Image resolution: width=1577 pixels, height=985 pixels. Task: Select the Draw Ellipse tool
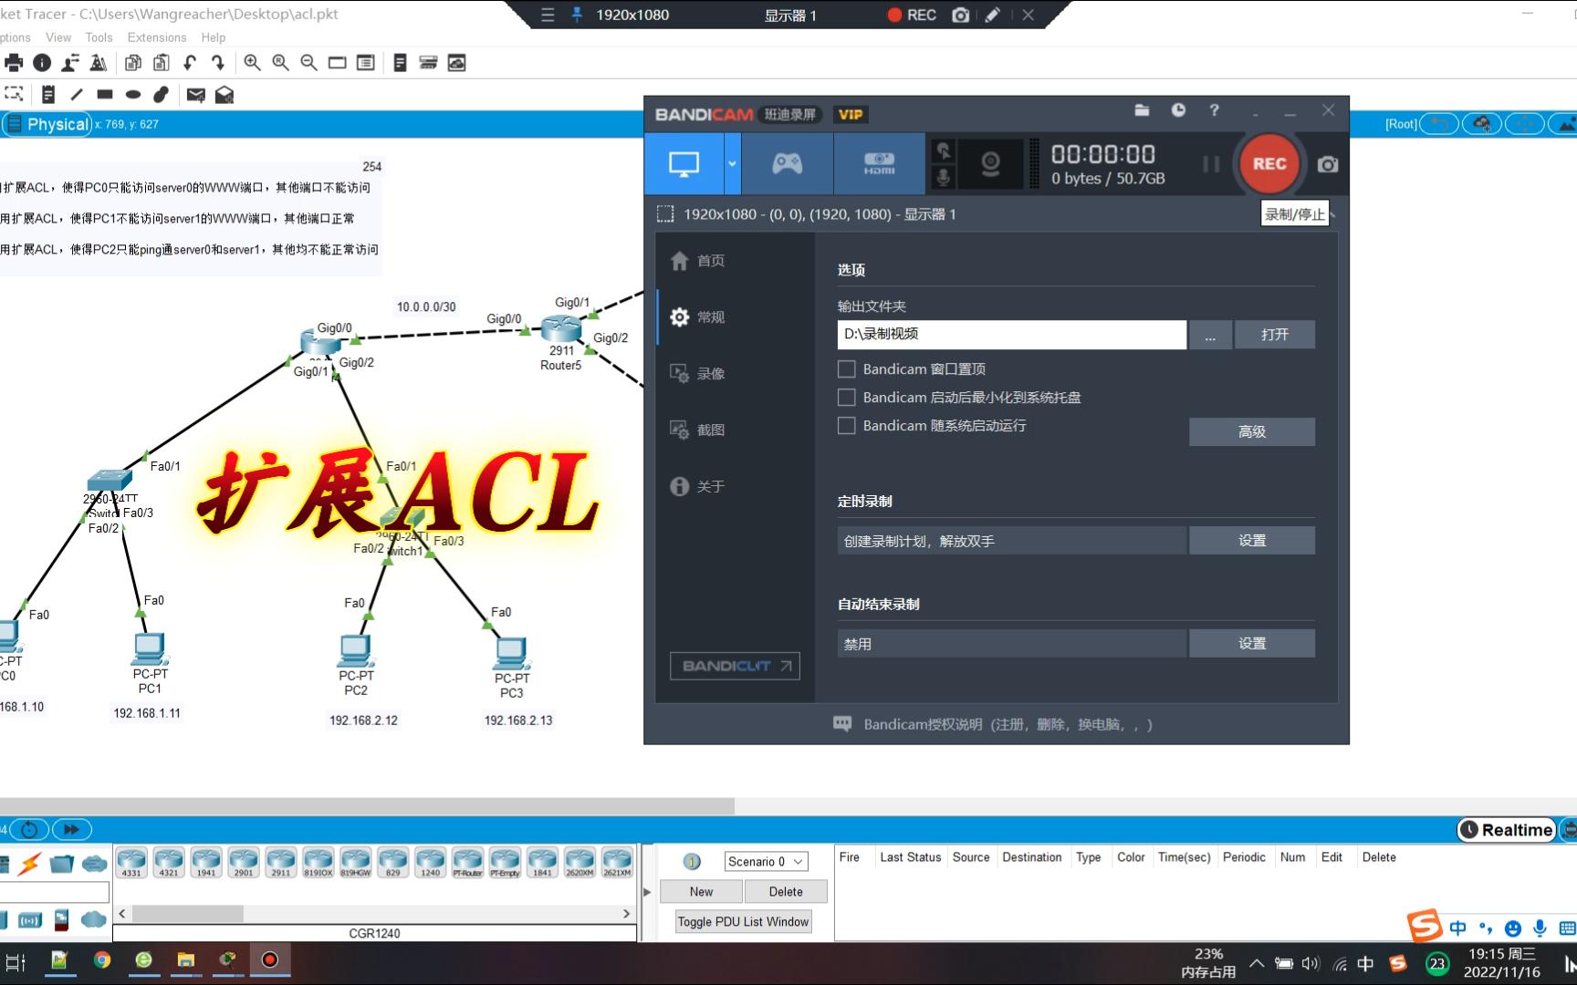tap(133, 94)
